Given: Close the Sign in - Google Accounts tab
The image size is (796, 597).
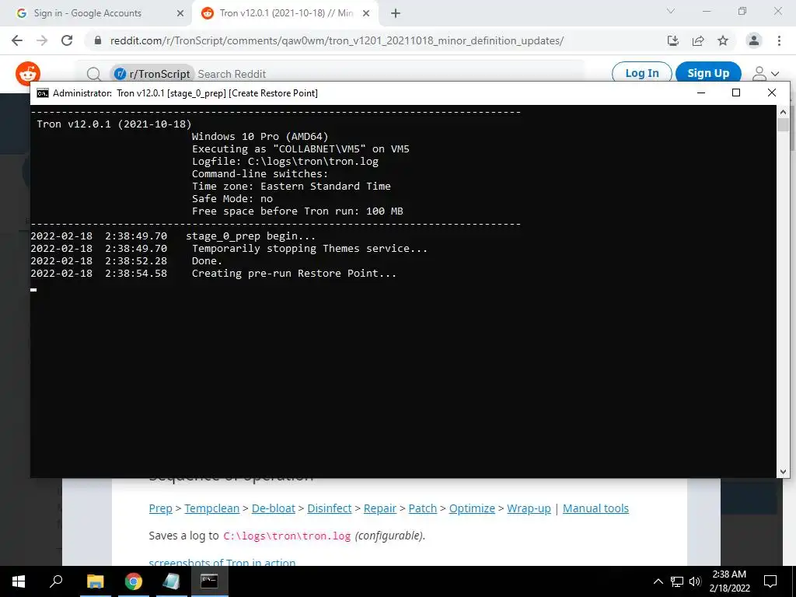Looking at the screenshot, I should (180, 14).
